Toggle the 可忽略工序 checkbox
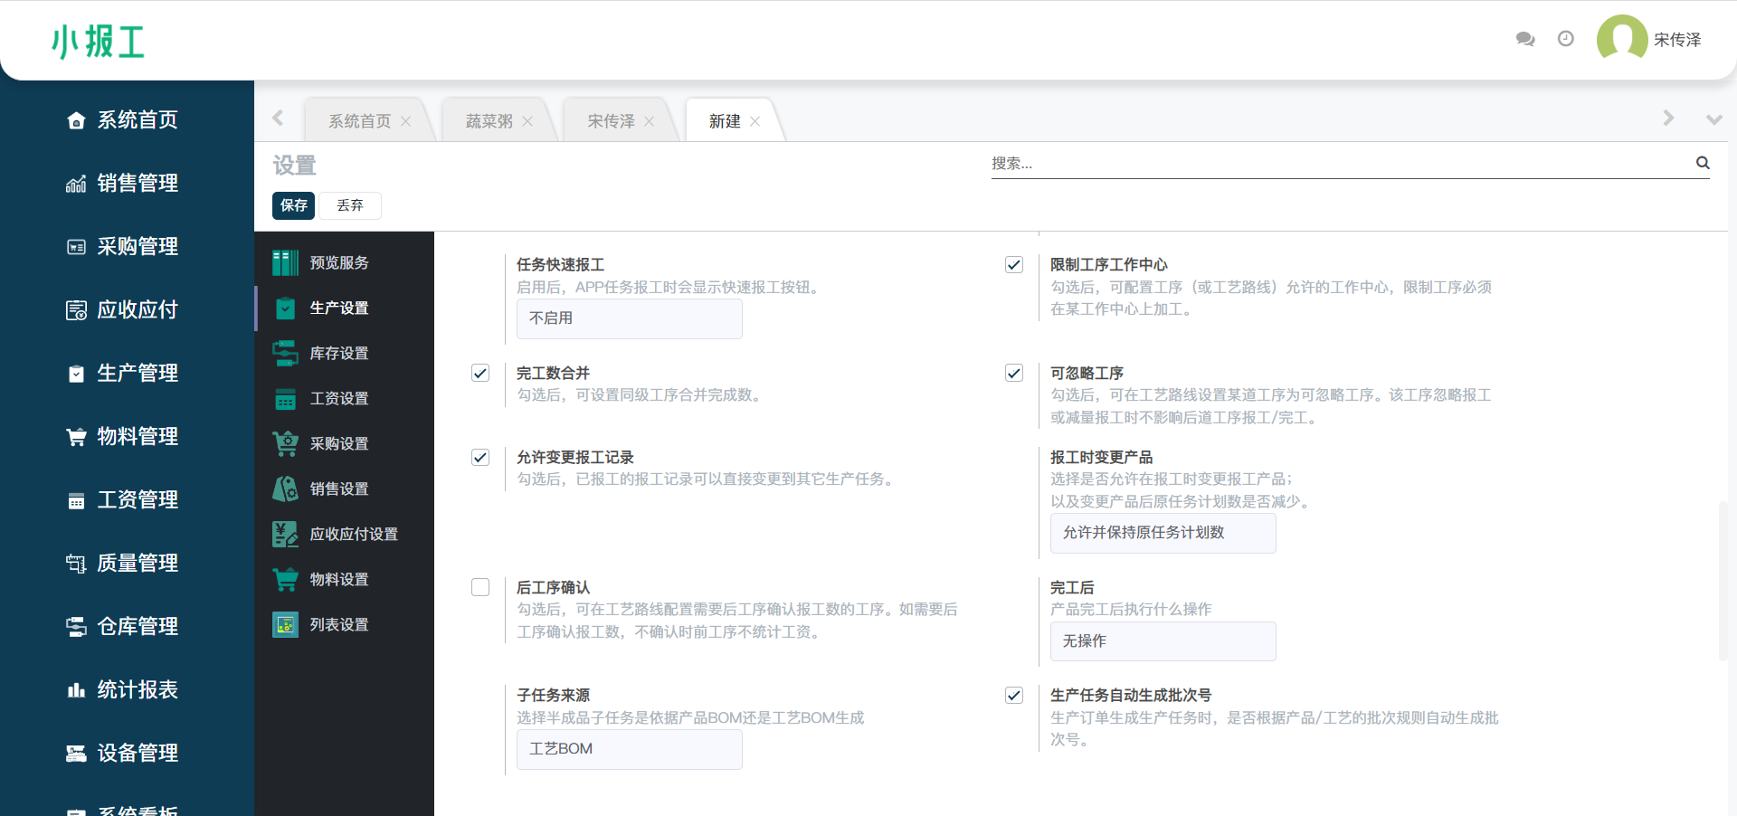Screen dimensions: 1737x816 1014,373
